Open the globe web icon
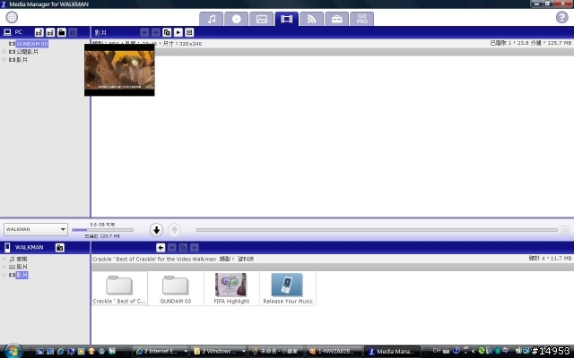This screenshot has width=574, height=358. pos(12,17)
